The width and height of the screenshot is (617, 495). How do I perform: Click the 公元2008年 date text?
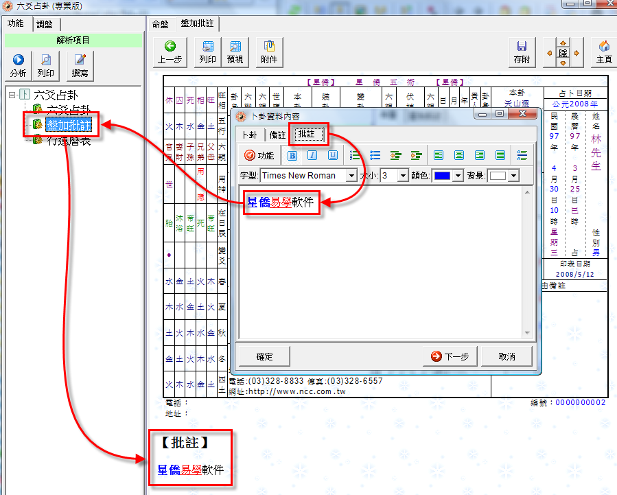575,104
